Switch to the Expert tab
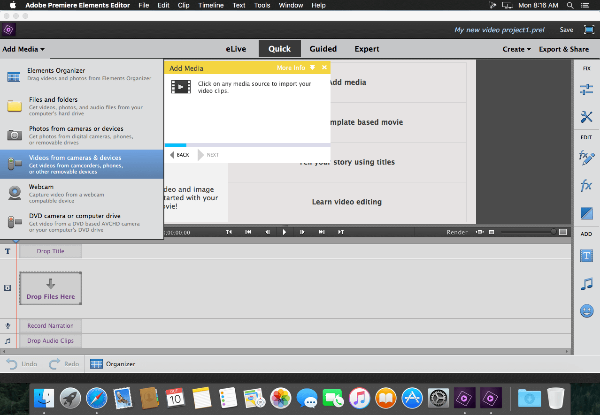Viewport: 600px width, 415px height. pos(367,49)
